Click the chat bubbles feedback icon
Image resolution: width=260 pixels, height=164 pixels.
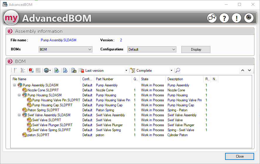tap(212, 18)
